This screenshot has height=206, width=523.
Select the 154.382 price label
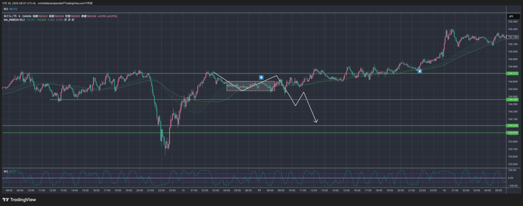click(512, 100)
